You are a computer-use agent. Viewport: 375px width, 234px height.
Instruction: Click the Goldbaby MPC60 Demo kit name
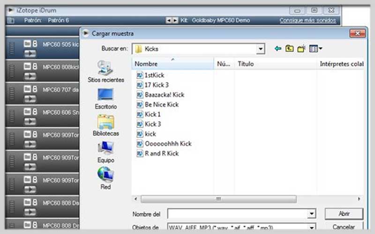(x=221, y=20)
